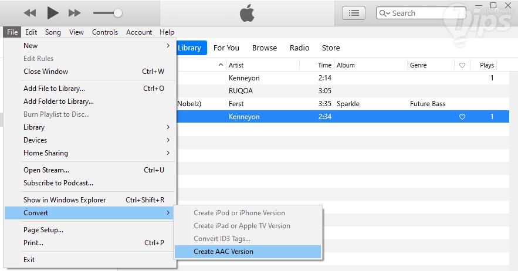Click the Play button
The height and width of the screenshot is (271, 518).
click(x=53, y=13)
